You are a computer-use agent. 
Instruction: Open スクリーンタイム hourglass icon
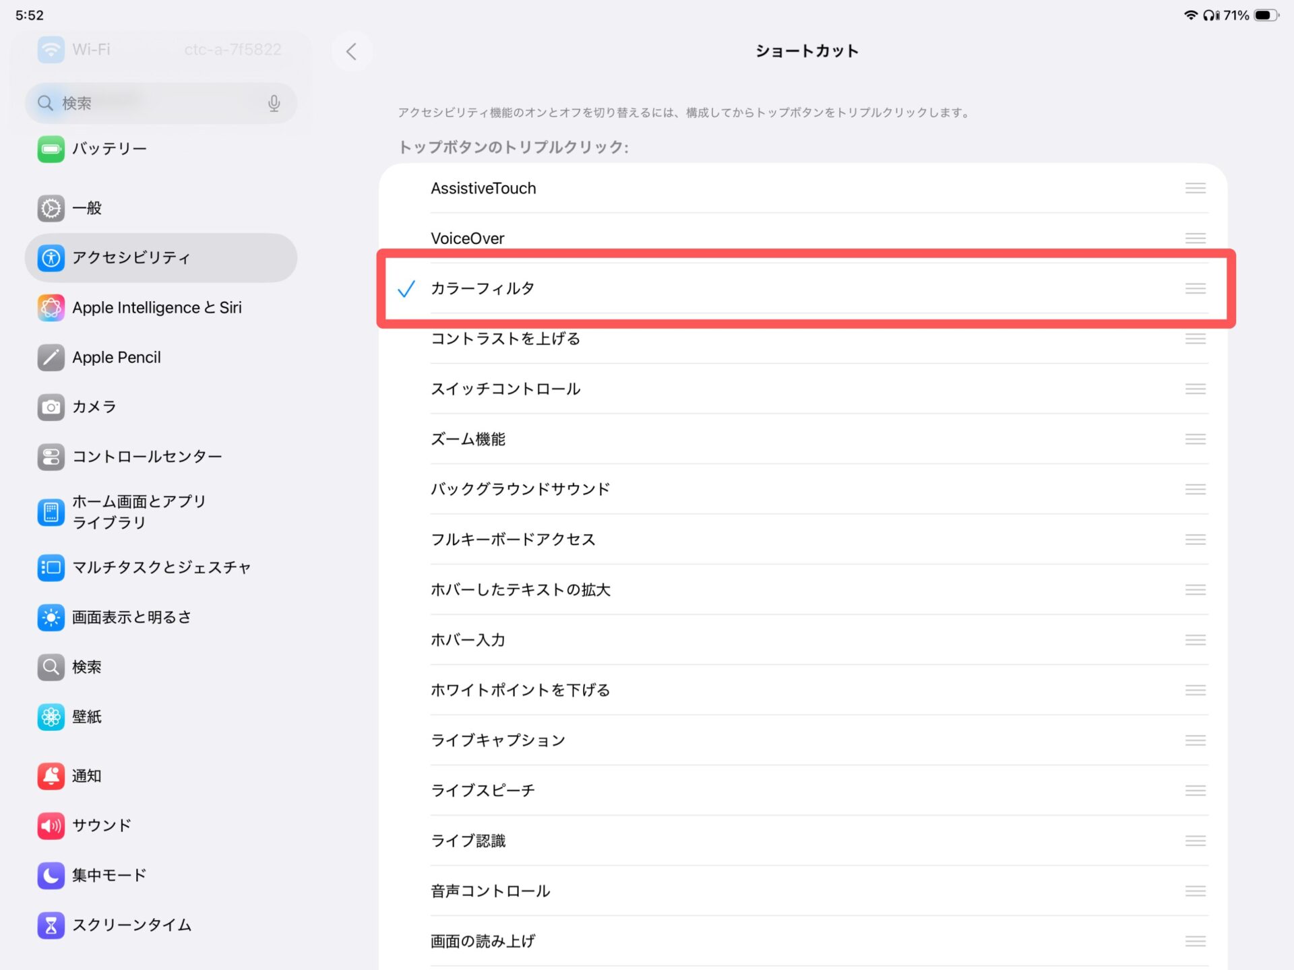pyautogui.click(x=51, y=926)
